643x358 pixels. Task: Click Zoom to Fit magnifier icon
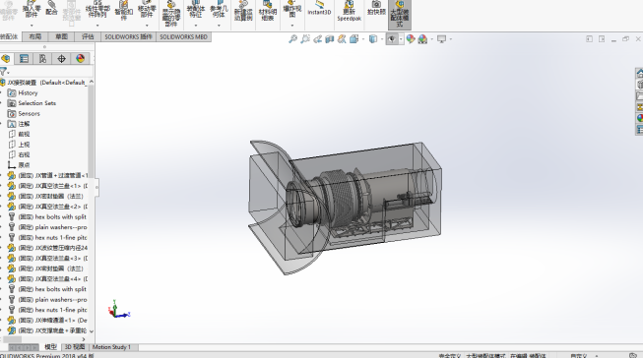292,39
